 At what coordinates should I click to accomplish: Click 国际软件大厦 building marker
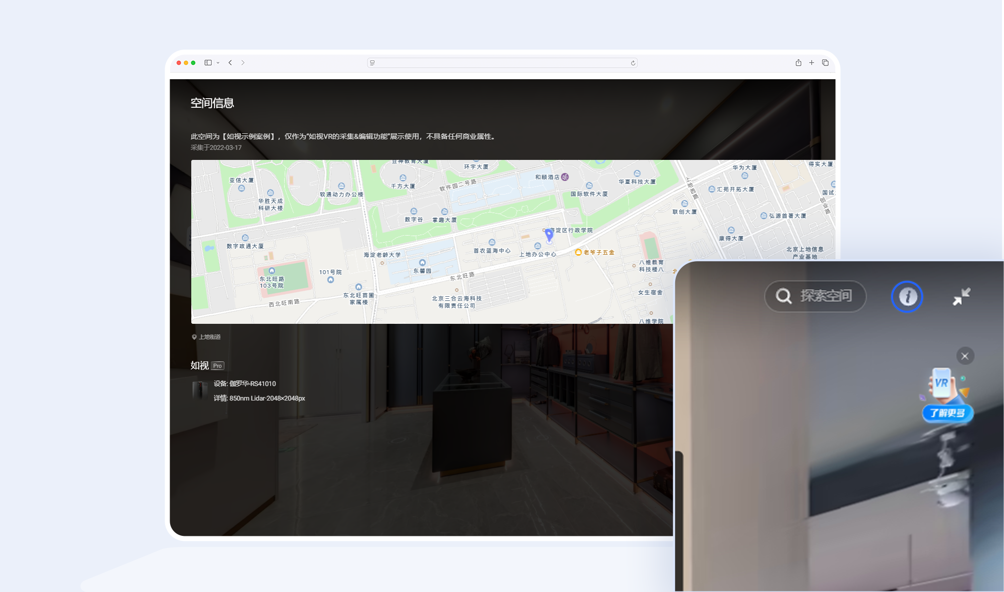tap(589, 186)
